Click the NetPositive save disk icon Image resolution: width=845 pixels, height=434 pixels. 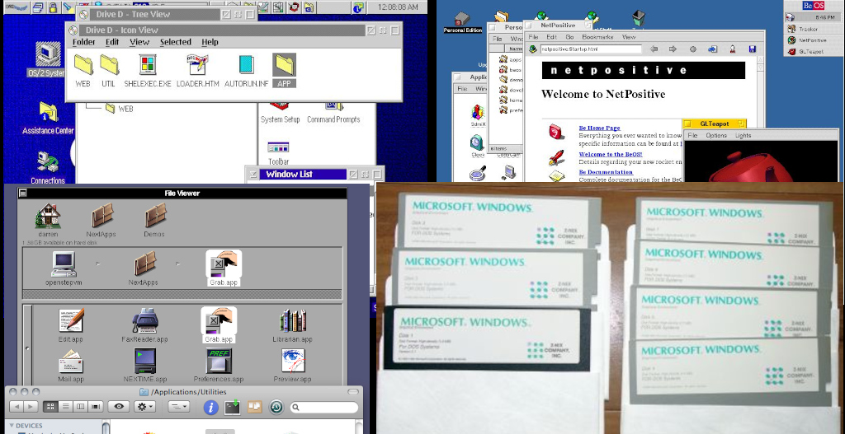click(752, 49)
